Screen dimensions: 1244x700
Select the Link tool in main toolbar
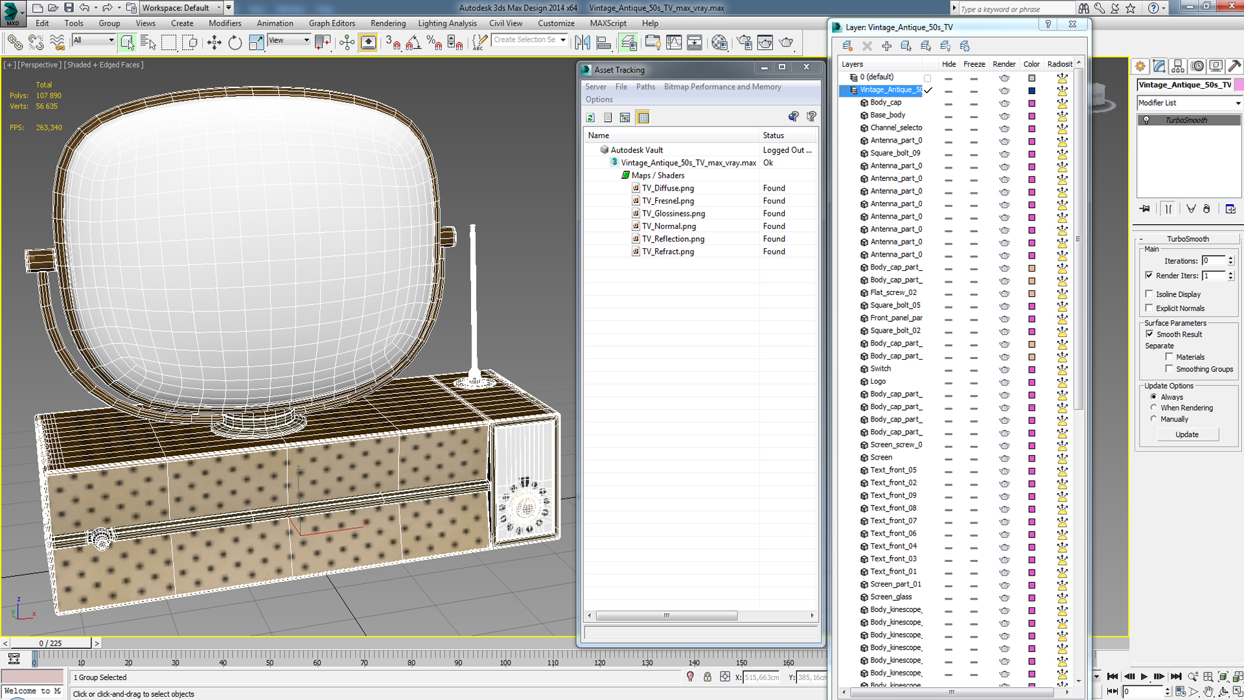[15, 43]
